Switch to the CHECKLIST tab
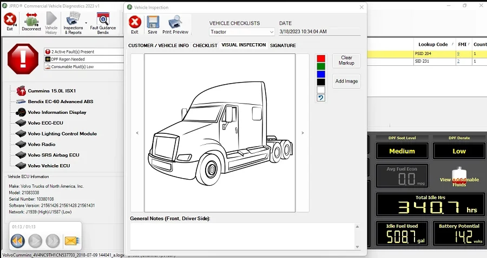The width and height of the screenshot is (487, 258). point(205,45)
